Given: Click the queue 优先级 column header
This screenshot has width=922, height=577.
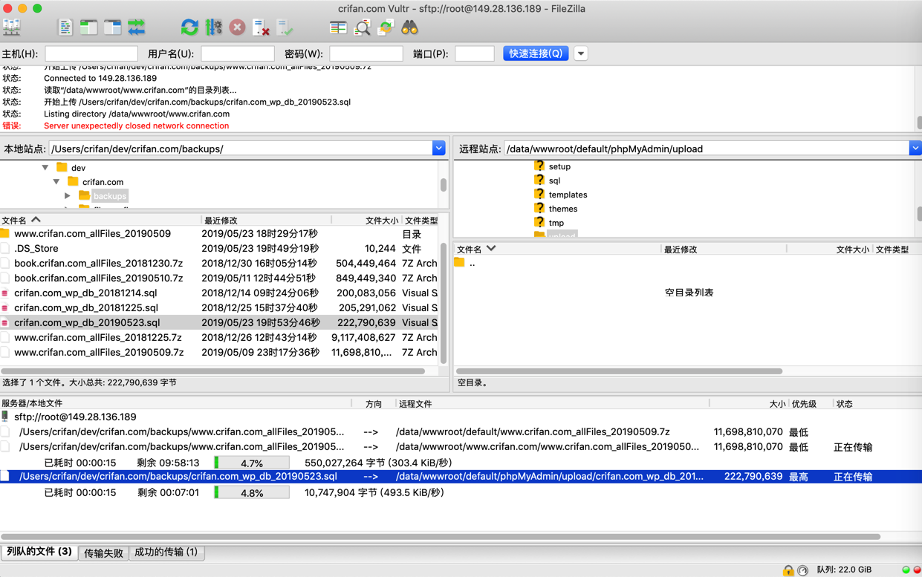Looking at the screenshot, I should [810, 404].
